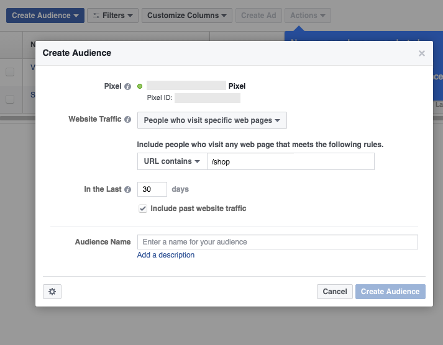Check the second table row checkbox
This screenshot has width=443, height=345.
click(10, 99)
